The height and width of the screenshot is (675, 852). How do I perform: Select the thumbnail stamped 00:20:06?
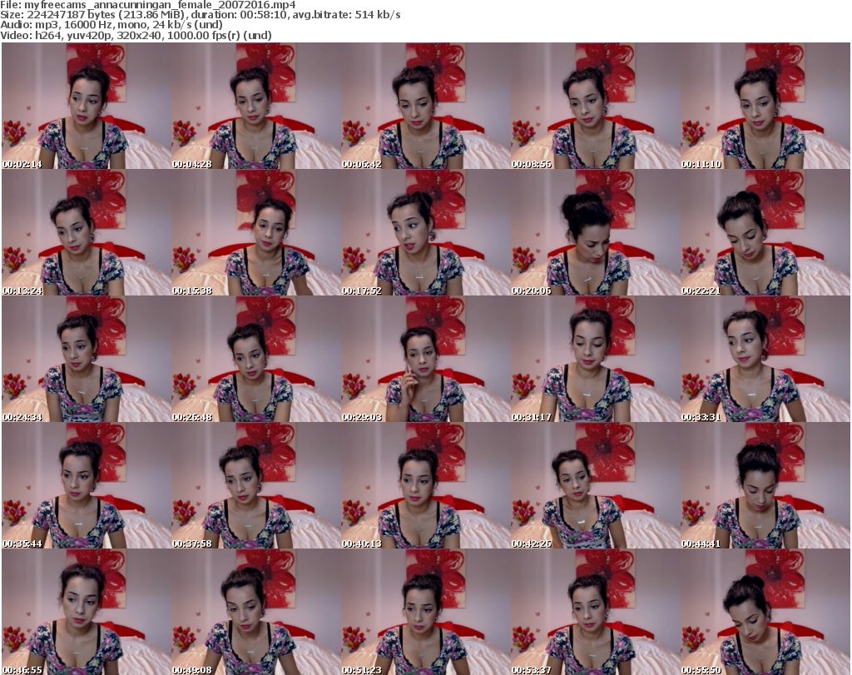(x=595, y=232)
